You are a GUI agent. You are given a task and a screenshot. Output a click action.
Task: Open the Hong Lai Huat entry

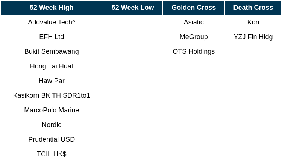pos(52,66)
